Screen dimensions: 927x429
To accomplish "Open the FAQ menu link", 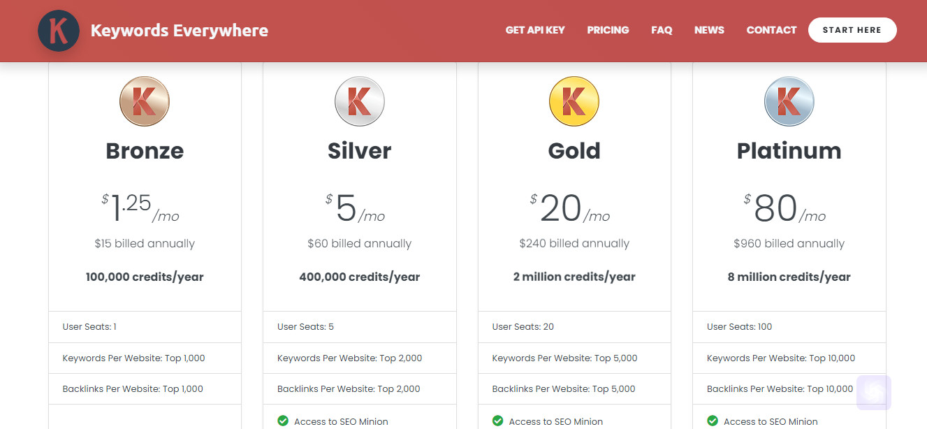I will (x=662, y=30).
